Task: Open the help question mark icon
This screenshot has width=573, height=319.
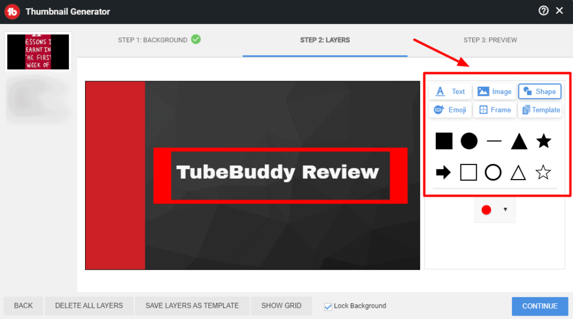Action: (x=543, y=11)
